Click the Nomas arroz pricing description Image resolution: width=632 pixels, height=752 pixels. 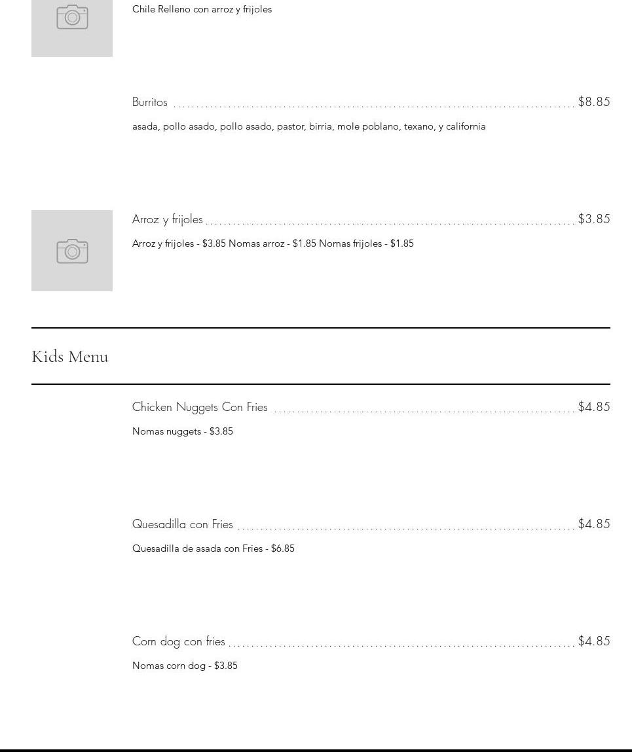point(272,243)
